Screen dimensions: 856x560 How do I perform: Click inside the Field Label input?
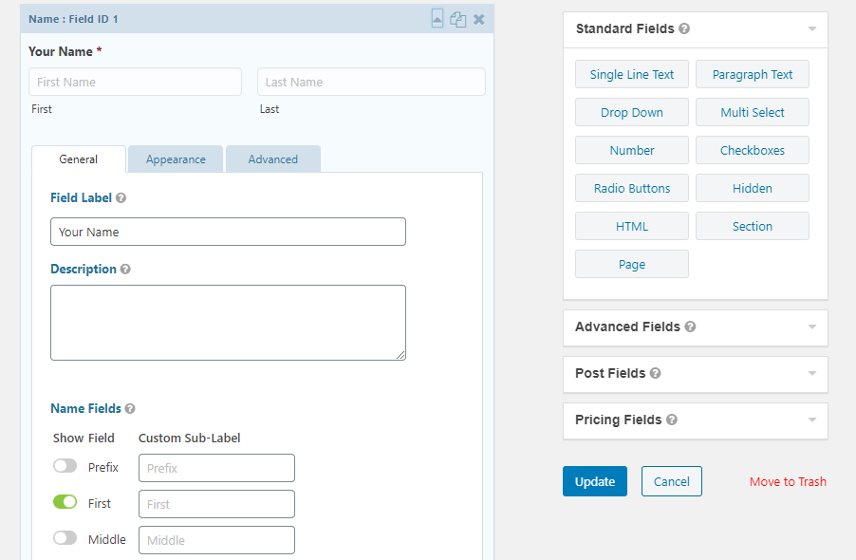point(228,232)
